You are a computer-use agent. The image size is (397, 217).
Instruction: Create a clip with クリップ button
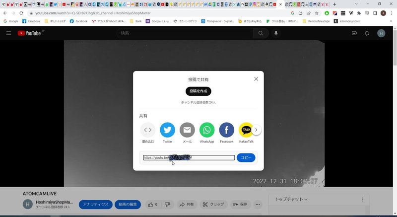[x=213, y=205]
